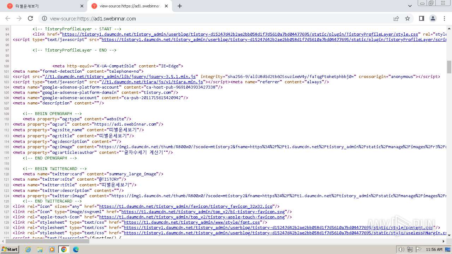Click the og:image URL on line 115
Screen dimensions: 452x254
point(273,147)
